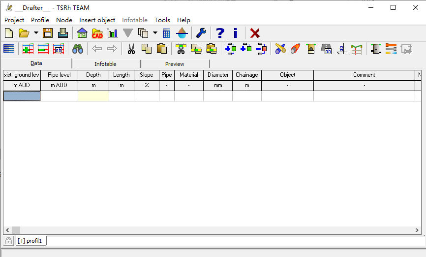This screenshot has height=257, width=426.
Task: Open help with the question mark icon
Action: 220,33
